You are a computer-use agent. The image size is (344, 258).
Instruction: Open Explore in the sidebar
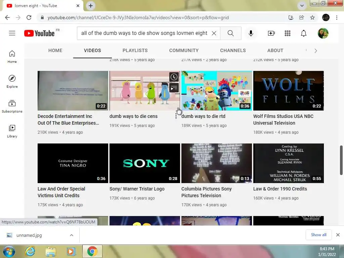pyautogui.click(x=12, y=81)
